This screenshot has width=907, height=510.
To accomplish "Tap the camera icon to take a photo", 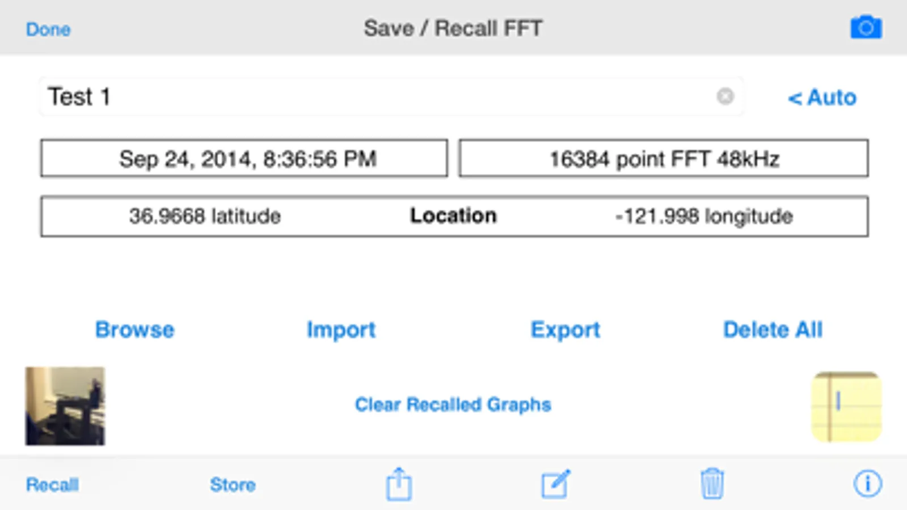I will 866,27.
